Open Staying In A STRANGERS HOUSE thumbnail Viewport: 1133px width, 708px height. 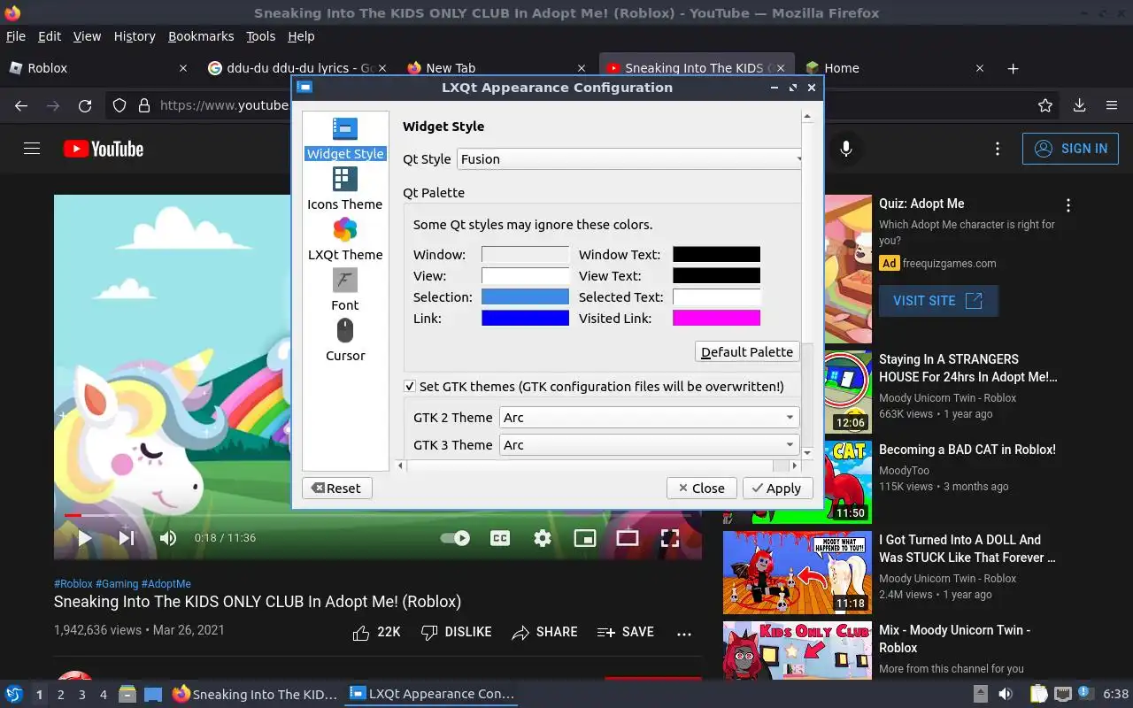pyautogui.click(x=848, y=391)
